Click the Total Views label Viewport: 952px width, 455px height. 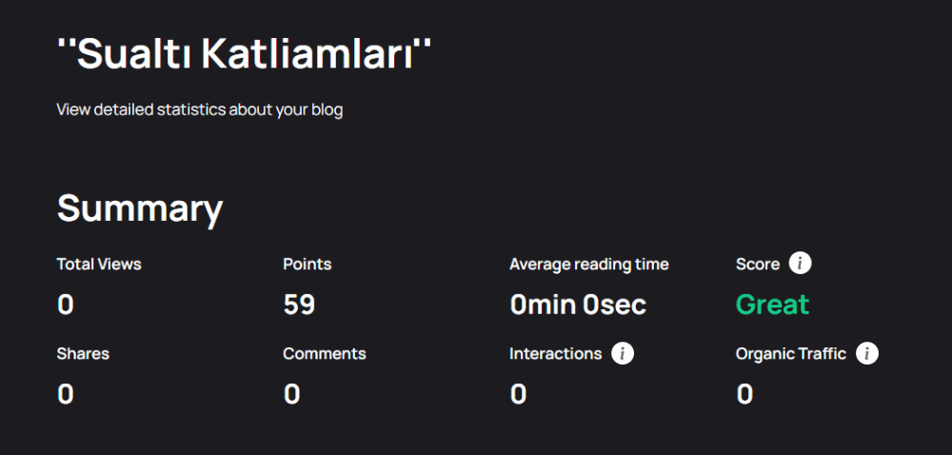[99, 265]
